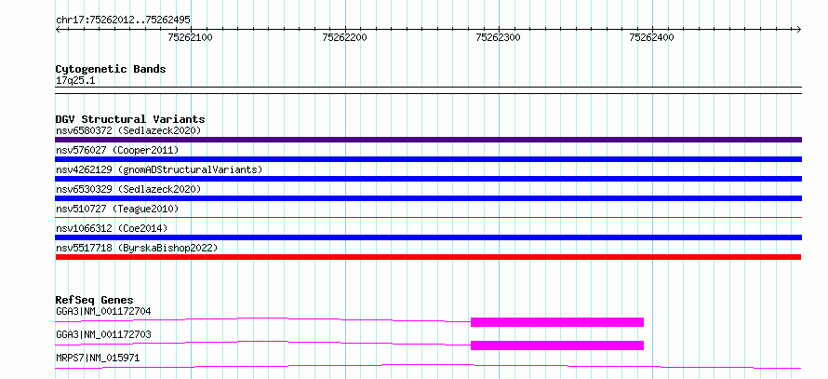Open GGA3|NM_001172703 gene label

[x=103, y=334]
